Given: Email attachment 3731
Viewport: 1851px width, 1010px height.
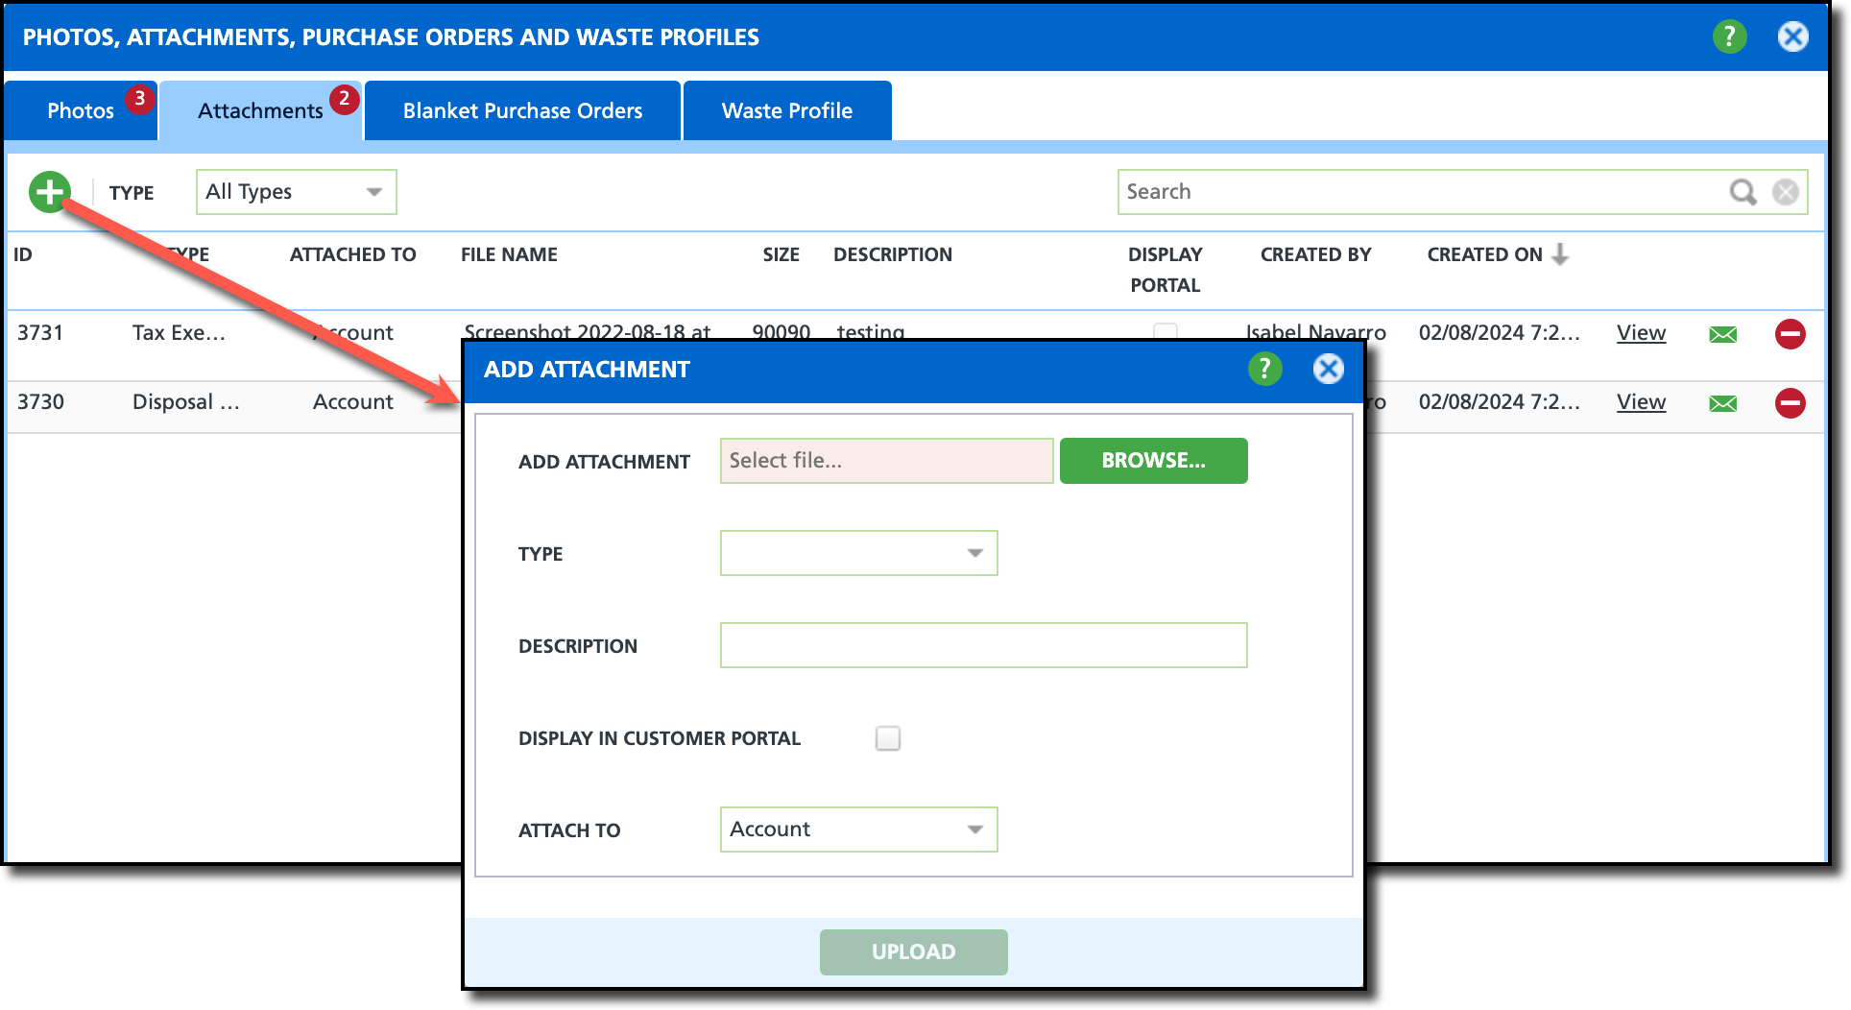Looking at the screenshot, I should pyautogui.click(x=1723, y=334).
